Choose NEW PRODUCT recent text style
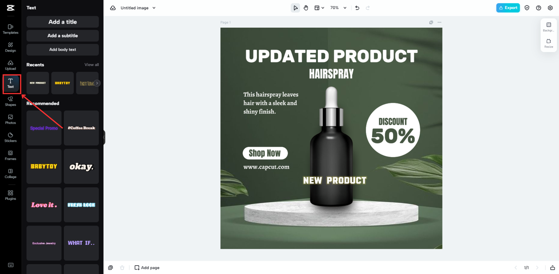This screenshot has height=274, width=559. [38, 83]
